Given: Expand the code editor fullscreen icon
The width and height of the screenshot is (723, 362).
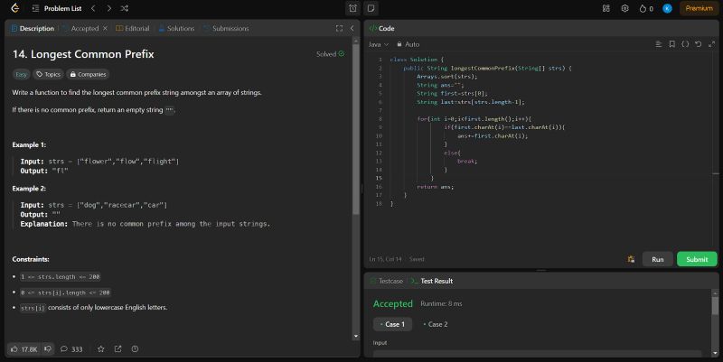Looking at the screenshot, I should coord(711,43).
